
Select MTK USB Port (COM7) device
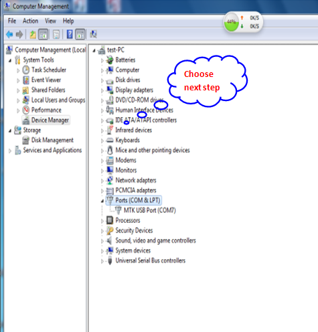(x=150, y=210)
